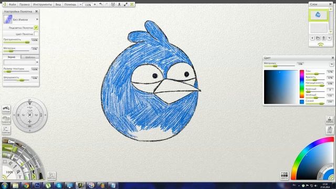
Task: Switch to the Зерно tab
Action: click(x=12, y=57)
